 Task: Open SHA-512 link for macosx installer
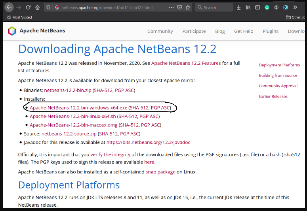click(130, 125)
